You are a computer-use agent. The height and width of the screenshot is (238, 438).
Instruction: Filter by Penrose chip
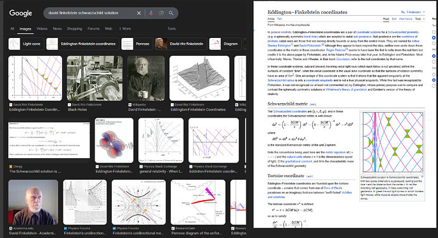[x=137, y=44]
